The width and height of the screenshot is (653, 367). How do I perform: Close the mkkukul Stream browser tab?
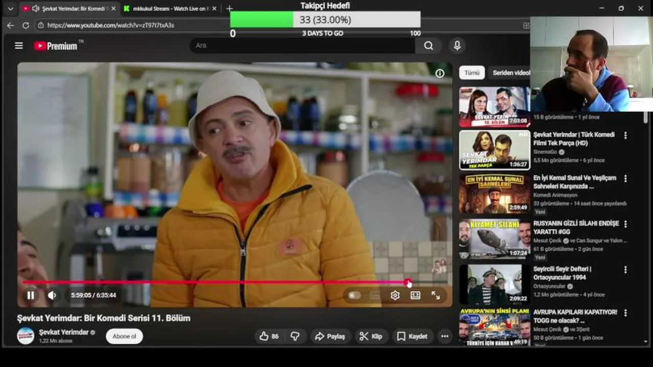[x=214, y=9]
